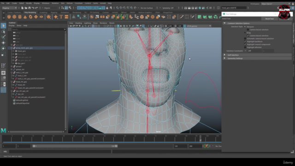Choose the Move tool in toolbox
This screenshot has height=166, width=295.
pyautogui.click(x=3, y=43)
